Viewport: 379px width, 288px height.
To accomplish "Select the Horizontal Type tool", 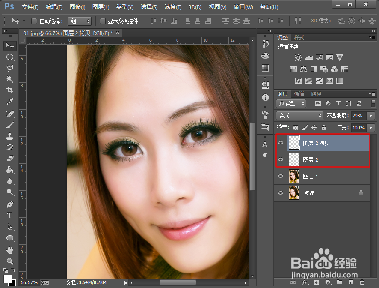I will [x=10, y=215].
